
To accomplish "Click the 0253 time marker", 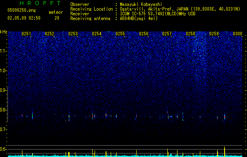I will pyautogui.click(x=73, y=34).
